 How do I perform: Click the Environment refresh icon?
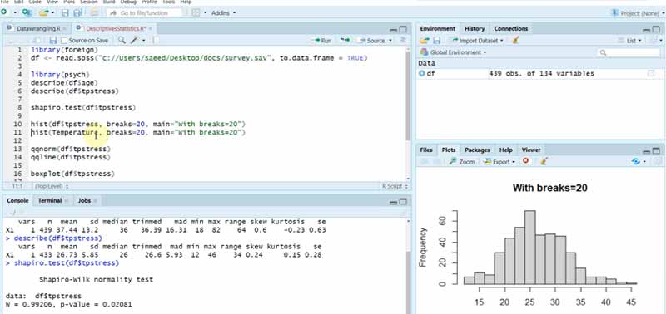pos(655,40)
